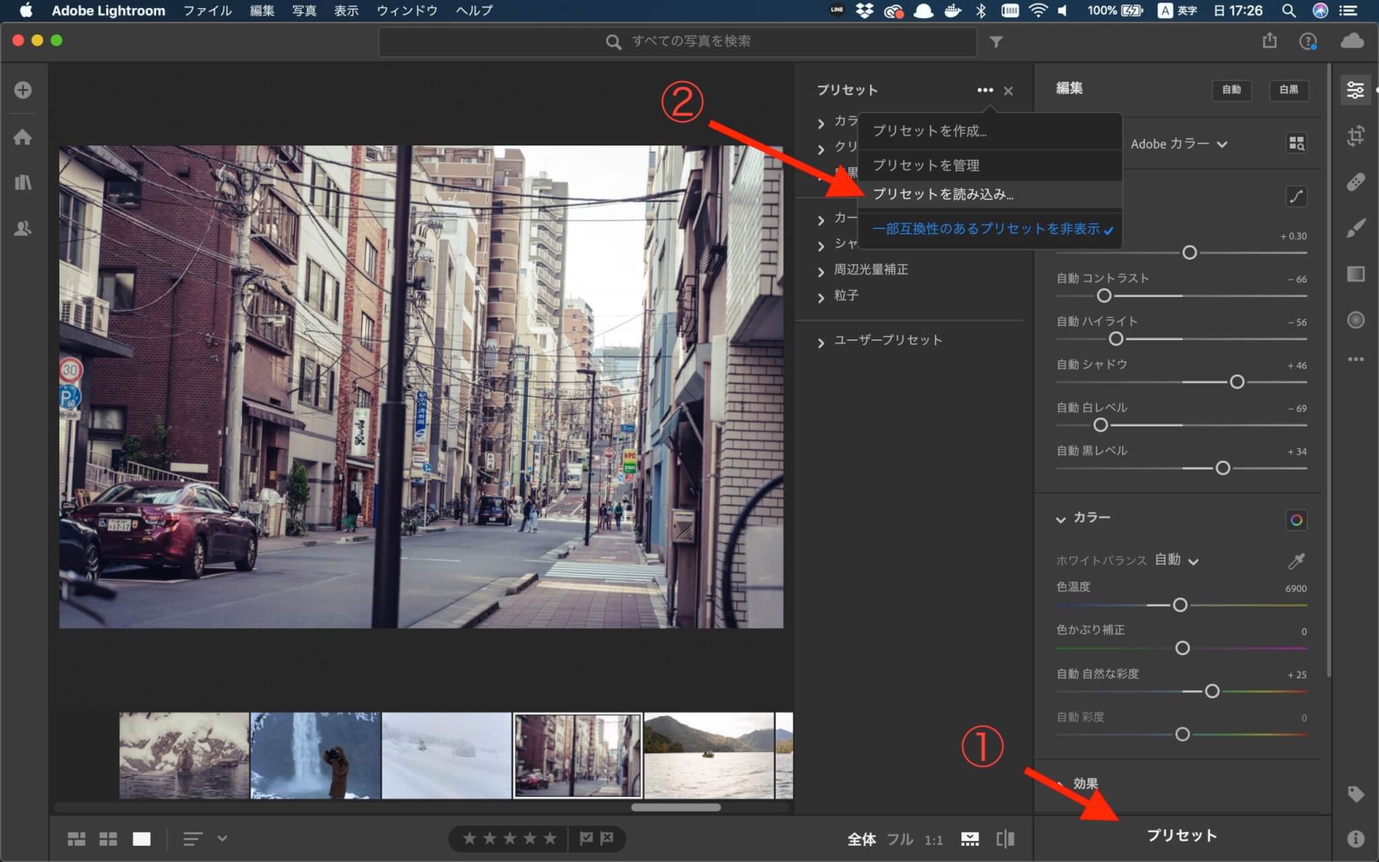Open the presets panel three-dots menu
The height and width of the screenshot is (862, 1379).
[985, 90]
